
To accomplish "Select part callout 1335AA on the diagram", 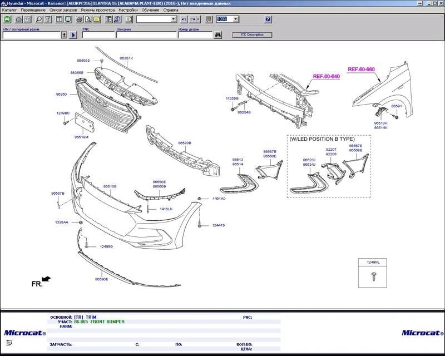I will [62, 222].
